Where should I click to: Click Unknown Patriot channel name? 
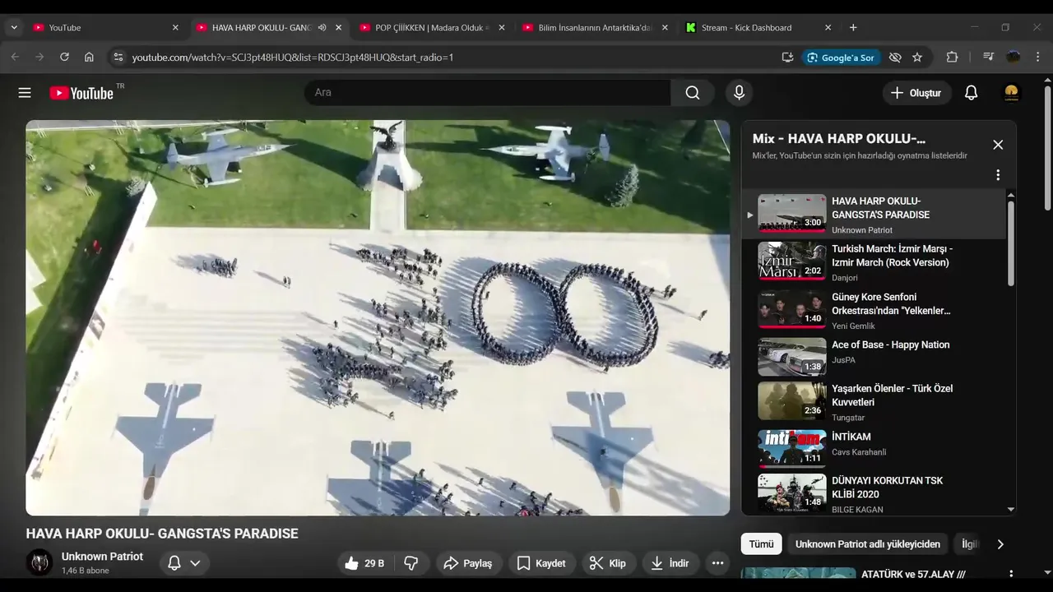pyautogui.click(x=102, y=557)
